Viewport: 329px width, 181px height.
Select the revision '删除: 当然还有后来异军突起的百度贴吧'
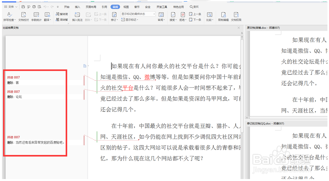pos(36,143)
